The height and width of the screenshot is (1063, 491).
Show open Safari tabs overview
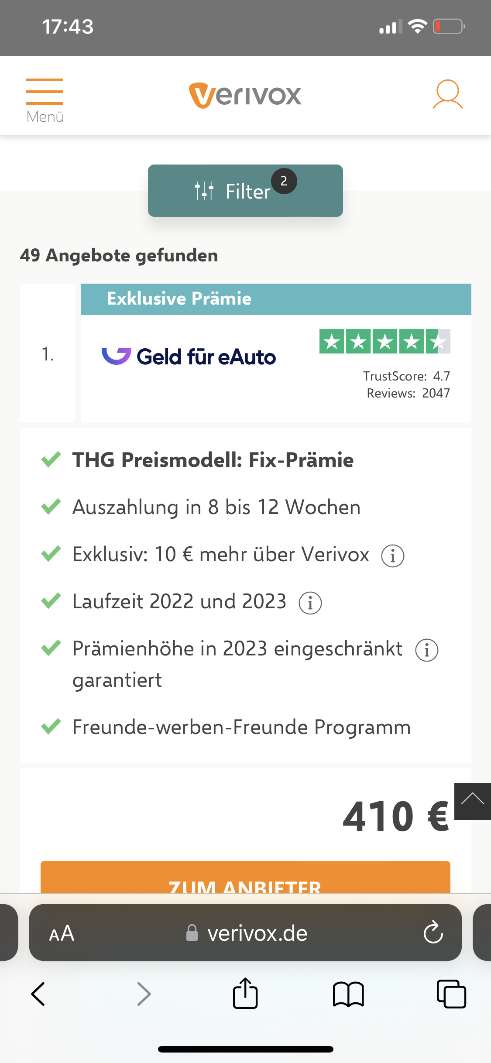451,994
